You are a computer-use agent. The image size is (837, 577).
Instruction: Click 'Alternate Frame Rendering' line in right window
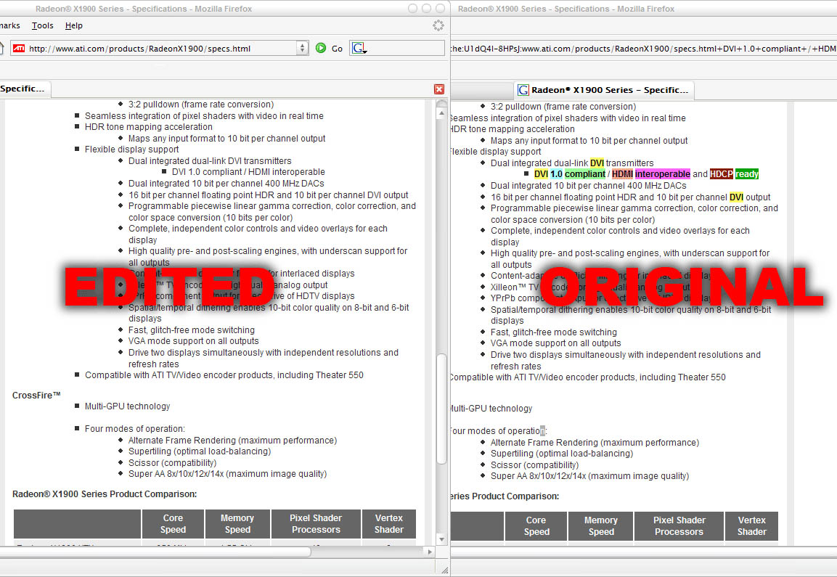595,443
